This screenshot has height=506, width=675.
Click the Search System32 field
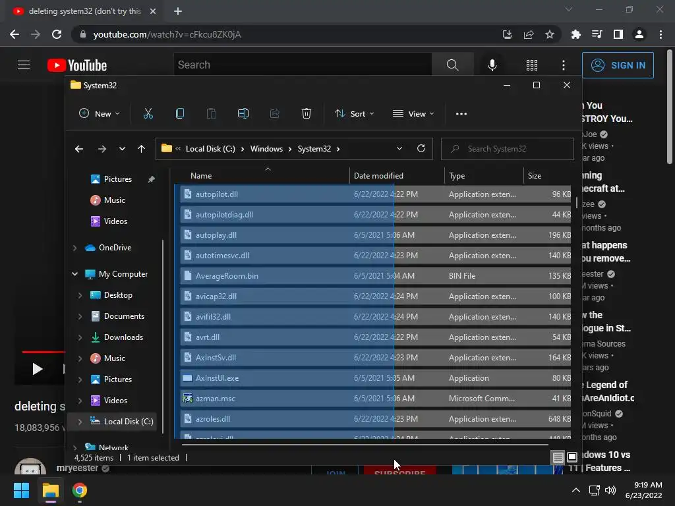(x=508, y=149)
